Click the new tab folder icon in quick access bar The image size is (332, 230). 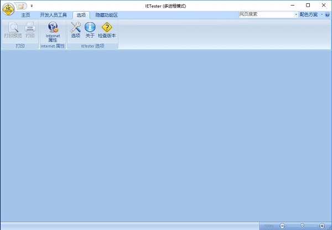21,6
